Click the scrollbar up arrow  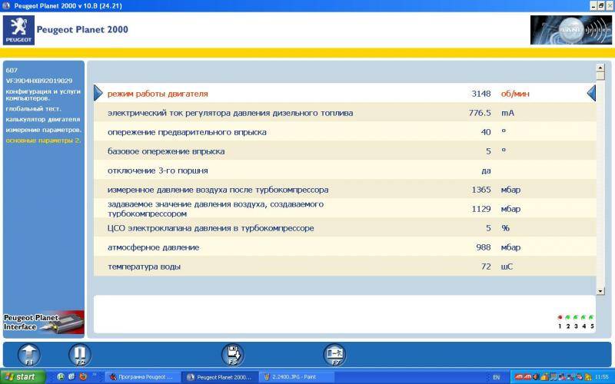[600, 68]
